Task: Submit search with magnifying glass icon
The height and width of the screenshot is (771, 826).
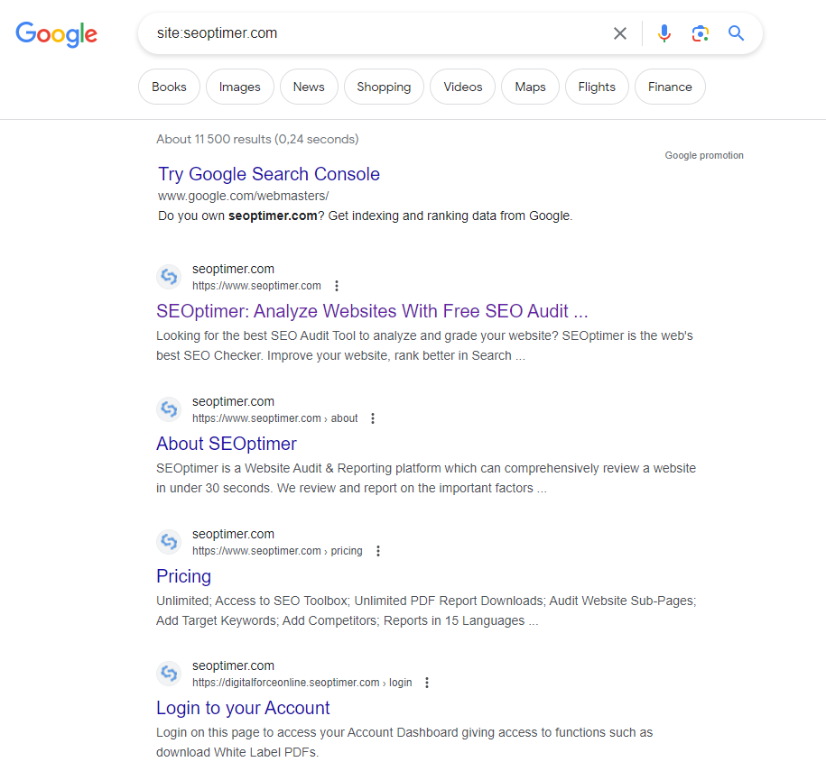Action: tap(737, 33)
